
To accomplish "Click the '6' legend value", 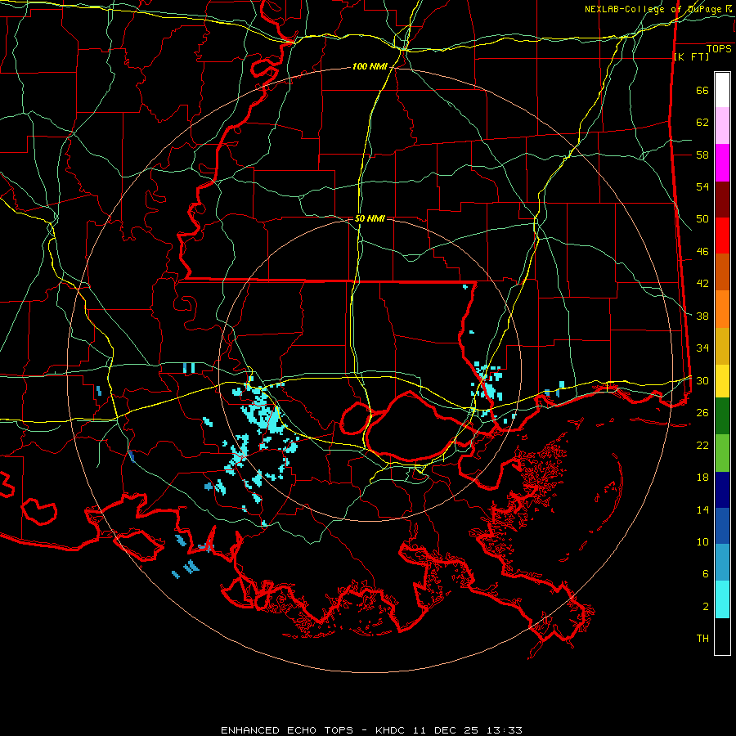I will pos(706,573).
